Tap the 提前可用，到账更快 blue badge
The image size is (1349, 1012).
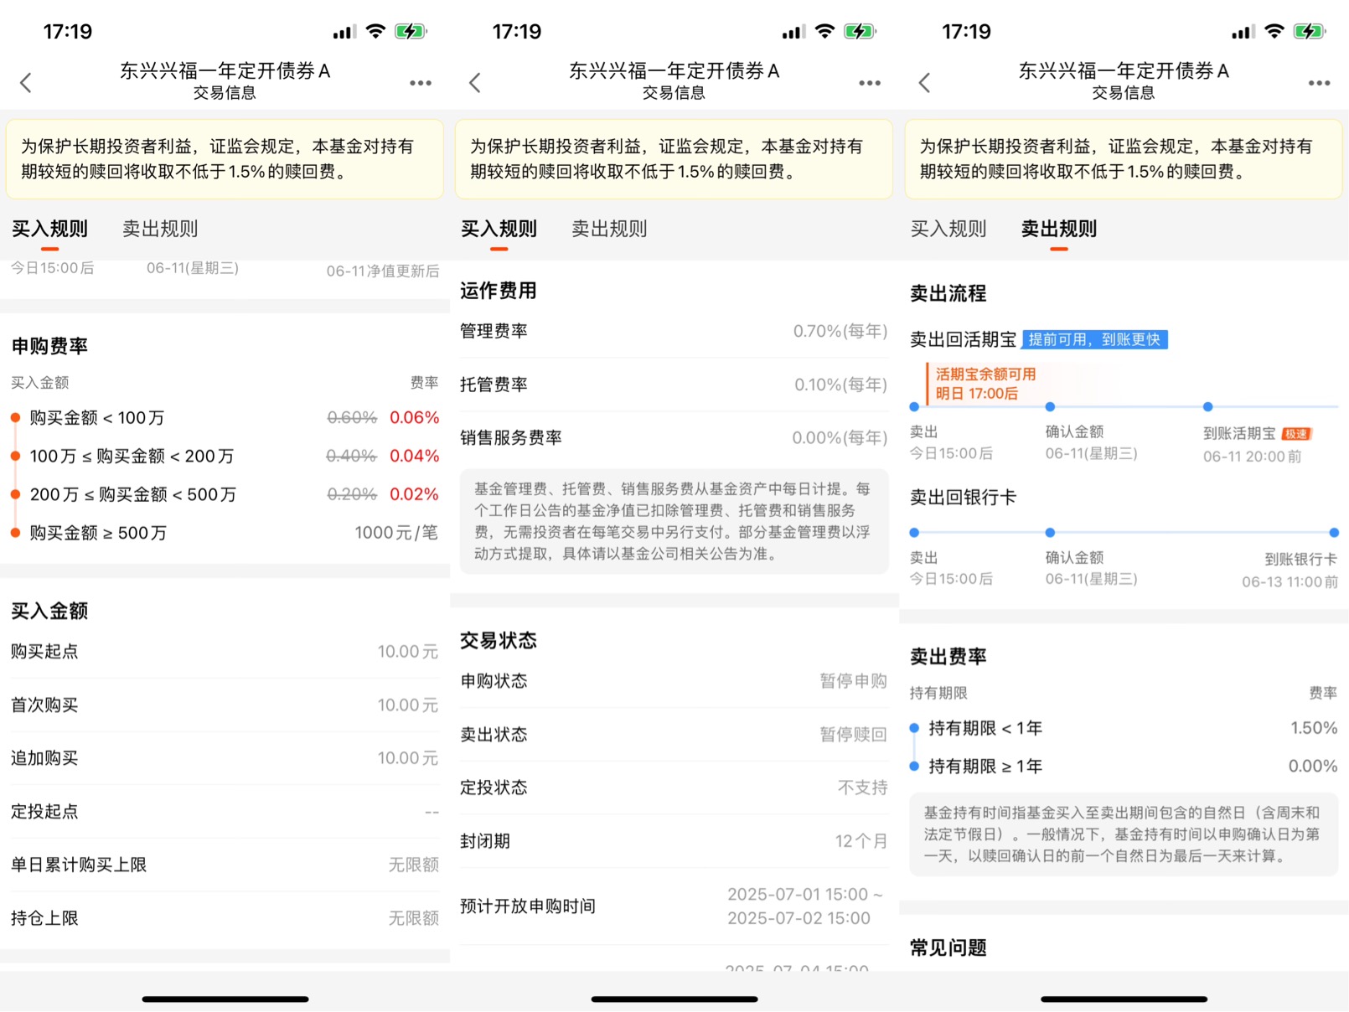(1094, 339)
